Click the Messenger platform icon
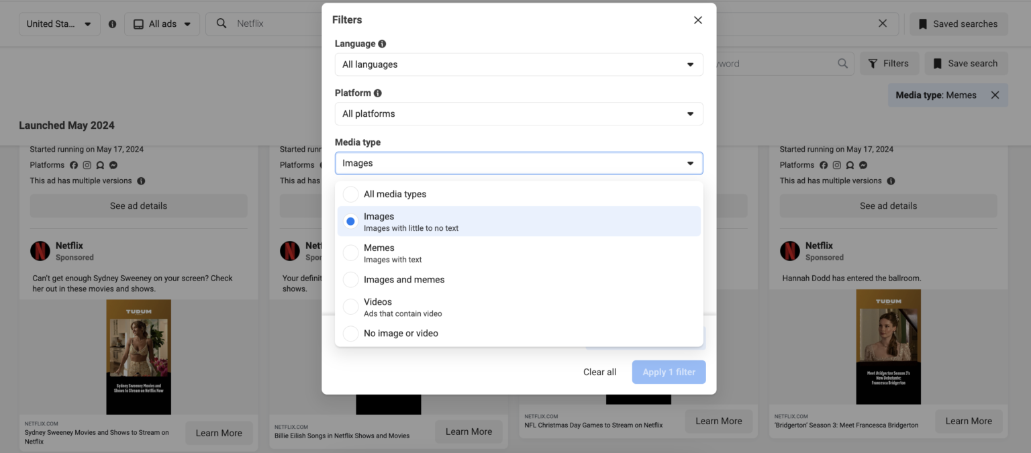 click(x=113, y=164)
